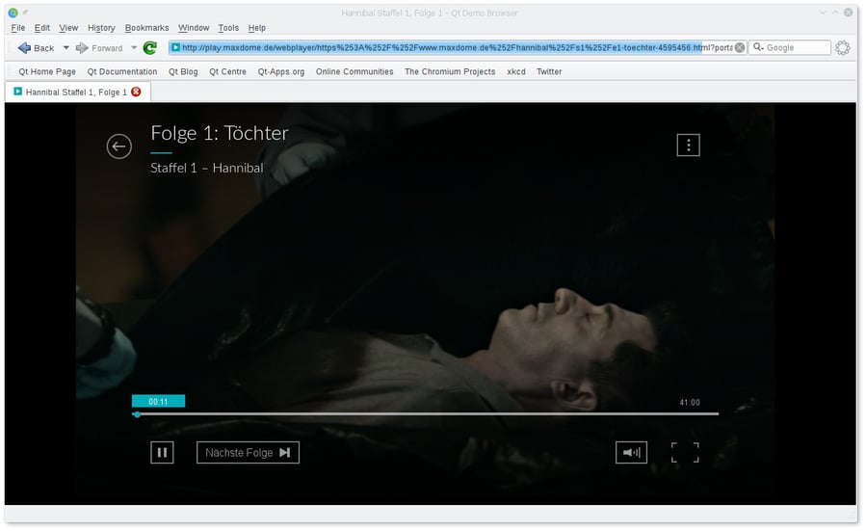Expand the Forward history dropdown arrow
The image size is (866, 531).
134,47
